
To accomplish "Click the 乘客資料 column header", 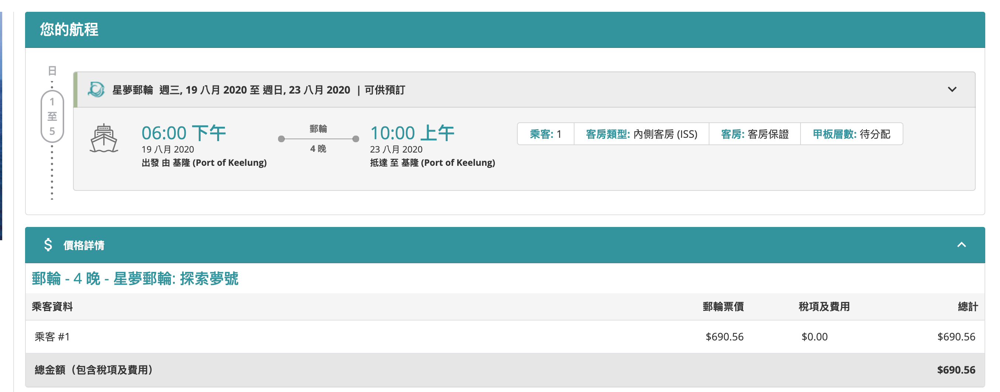I will [52, 306].
